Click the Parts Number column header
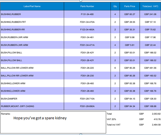 (87, 6)
